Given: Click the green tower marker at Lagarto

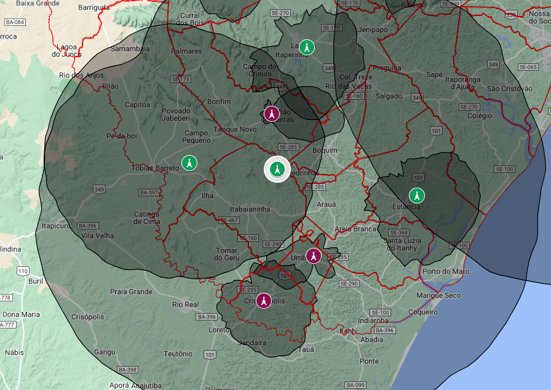Looking at the screenshot, I should pyautogui.click(x=307, y=47).
